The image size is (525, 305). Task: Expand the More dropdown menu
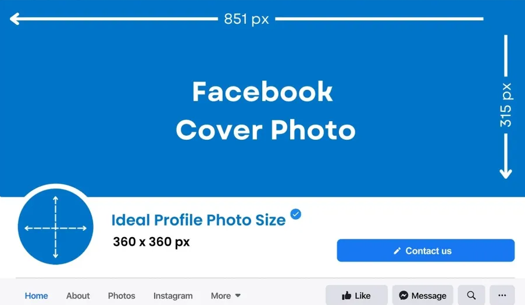pyautogui.click(x=226, y=296)
